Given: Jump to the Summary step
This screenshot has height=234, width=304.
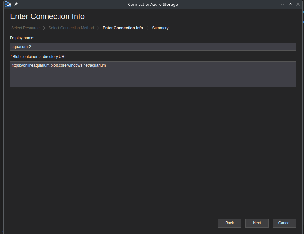Looking at the screenshot, I should coord(160,28).
